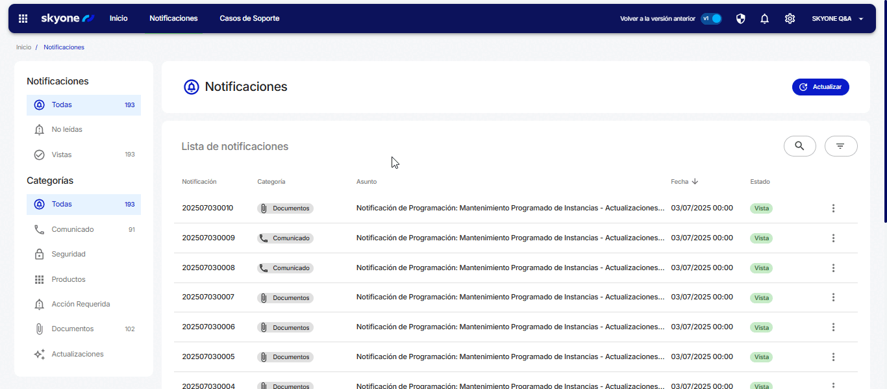Open three-dot menu for notification 202507030007
Viewport: 887px width, 389px height.
click(x=833, y=297)
